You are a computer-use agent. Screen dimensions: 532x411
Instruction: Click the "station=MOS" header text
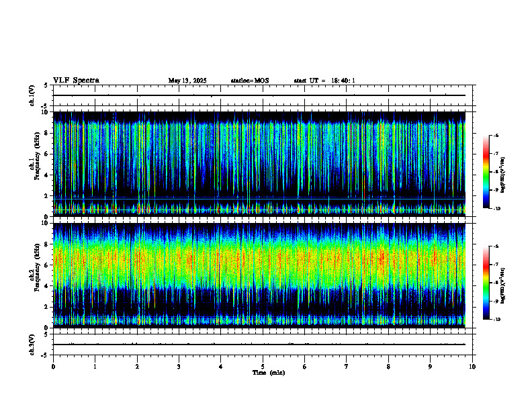tap(250, 81)
